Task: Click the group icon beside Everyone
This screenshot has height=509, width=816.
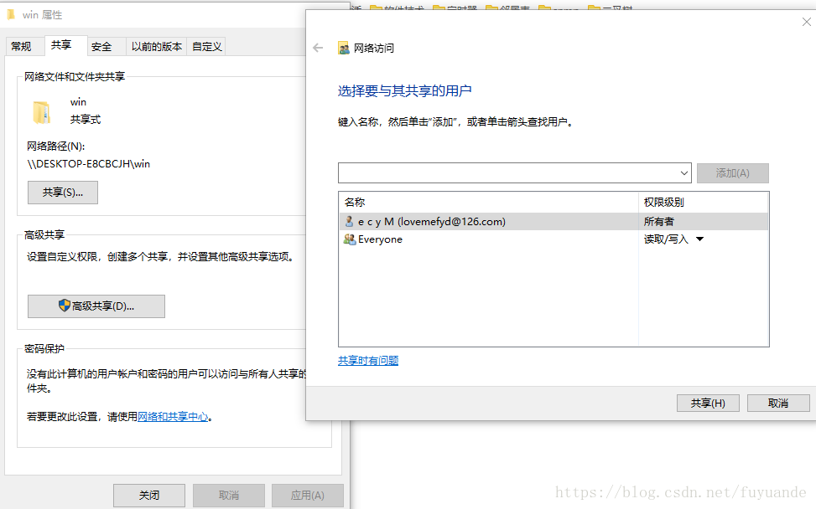Action: pos(350,239)
